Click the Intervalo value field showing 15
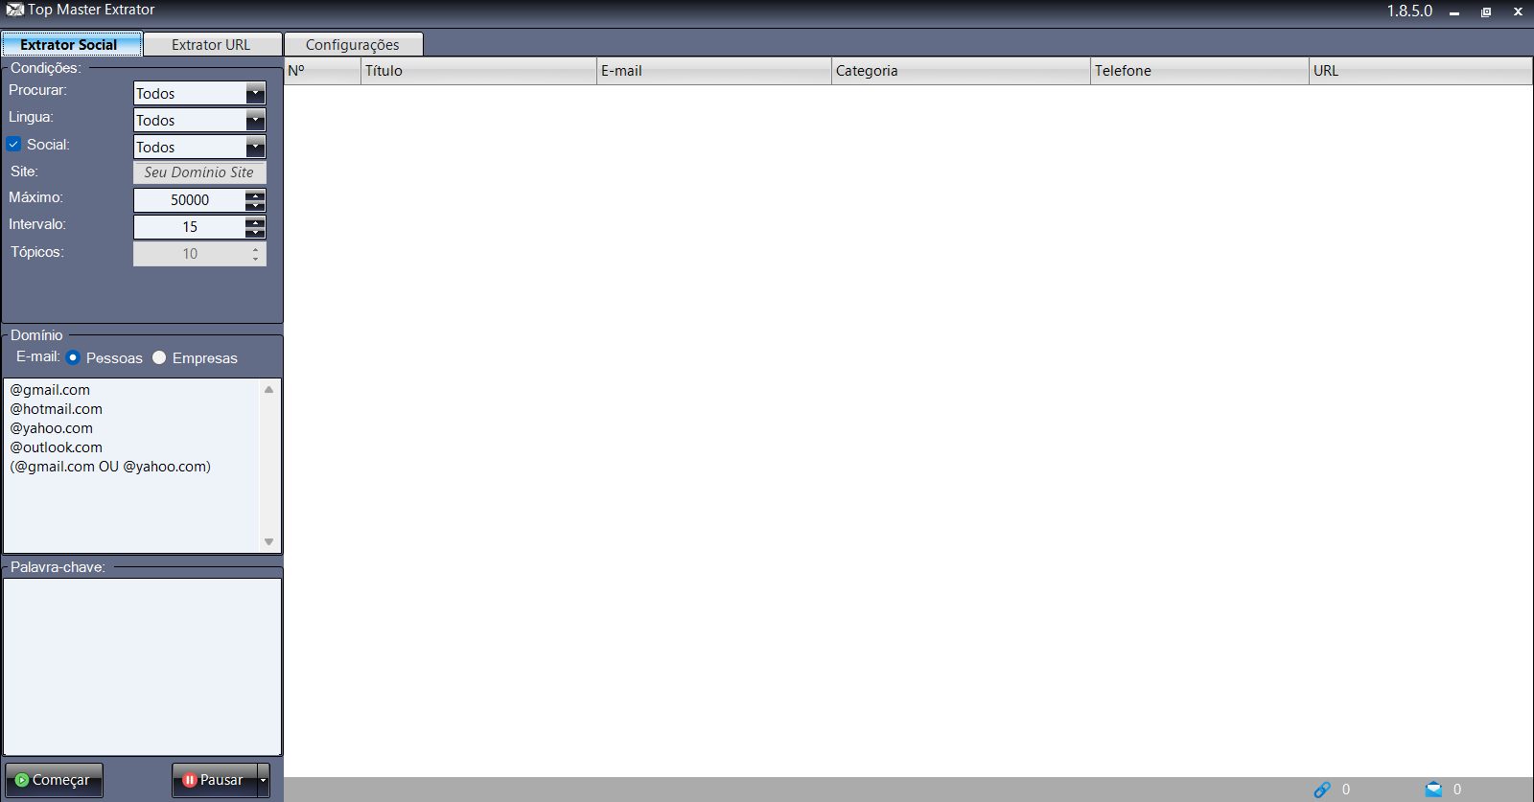 (x=190, y=227)
